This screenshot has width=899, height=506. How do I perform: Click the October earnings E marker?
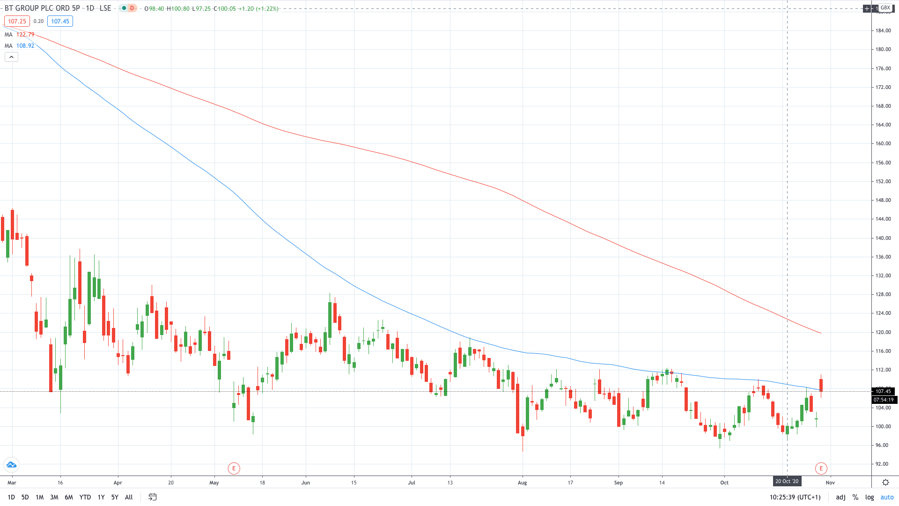tap(821, 468)
